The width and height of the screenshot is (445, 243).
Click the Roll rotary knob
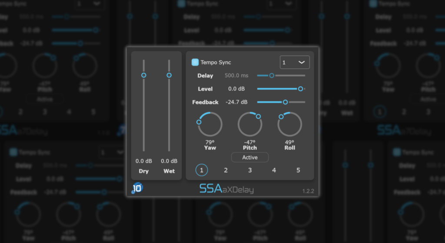[290, 125]
